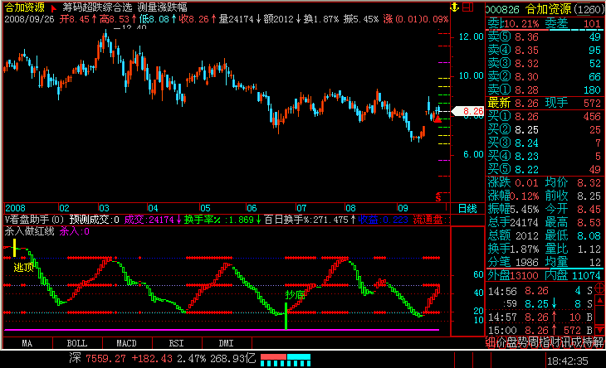Click the 杀入做红线 indicator name
Viewport: 606px width, 368px height.
(29, 231)
